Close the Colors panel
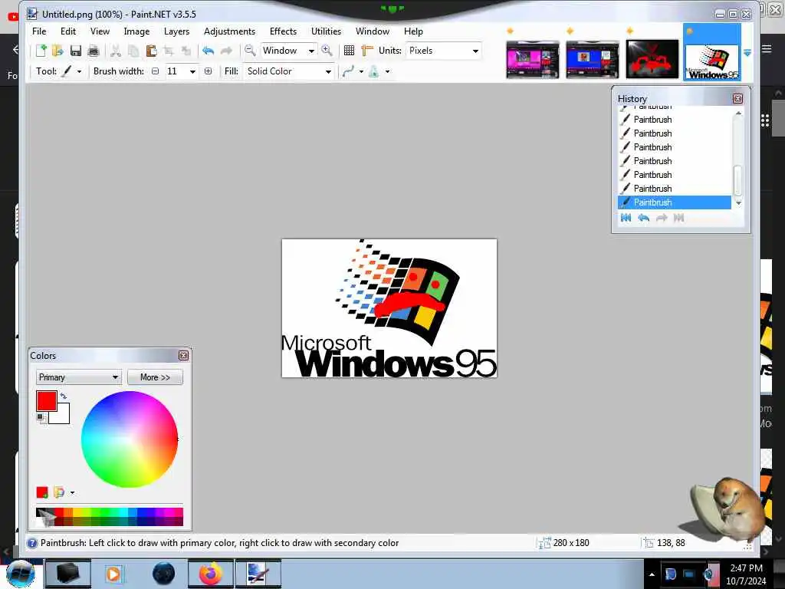 click(x=184, y=356)
